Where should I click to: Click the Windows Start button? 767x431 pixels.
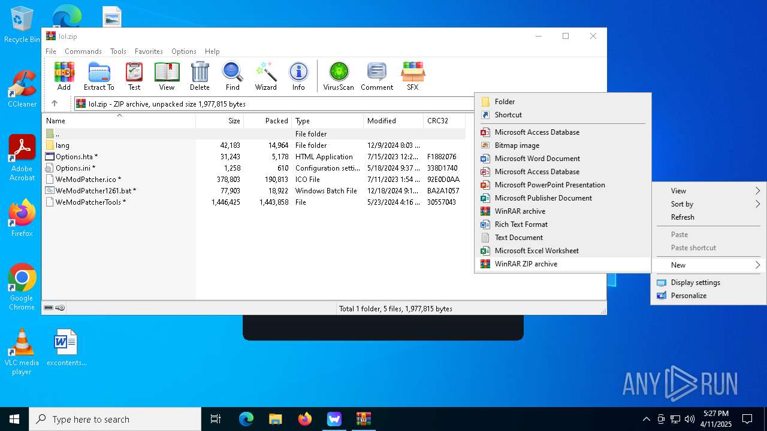[14, 419]
